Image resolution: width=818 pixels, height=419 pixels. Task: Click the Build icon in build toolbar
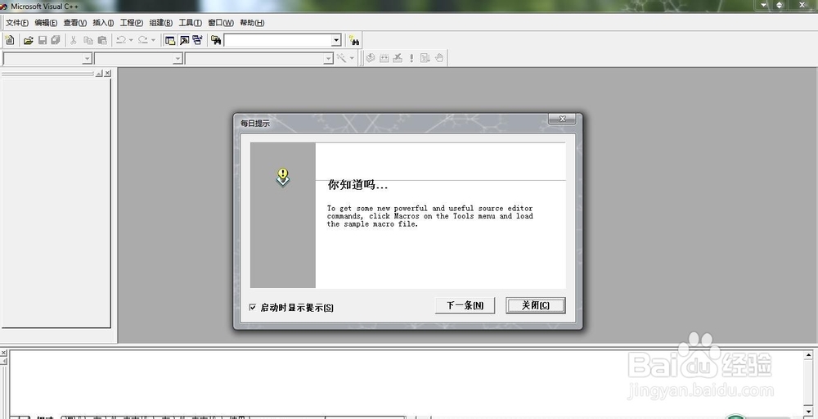tap(384, 58)
